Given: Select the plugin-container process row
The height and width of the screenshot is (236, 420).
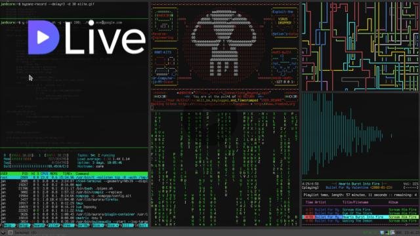Looking at the screenshot, I should [x=74, y=214].
